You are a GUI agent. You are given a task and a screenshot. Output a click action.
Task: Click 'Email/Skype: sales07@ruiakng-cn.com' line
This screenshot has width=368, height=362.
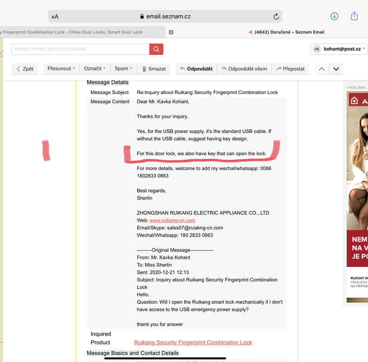[x=180, y=228]
